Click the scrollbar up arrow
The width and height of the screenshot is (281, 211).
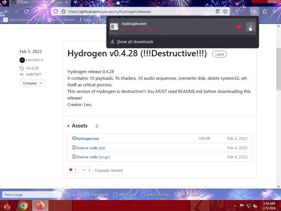(279, 26)
